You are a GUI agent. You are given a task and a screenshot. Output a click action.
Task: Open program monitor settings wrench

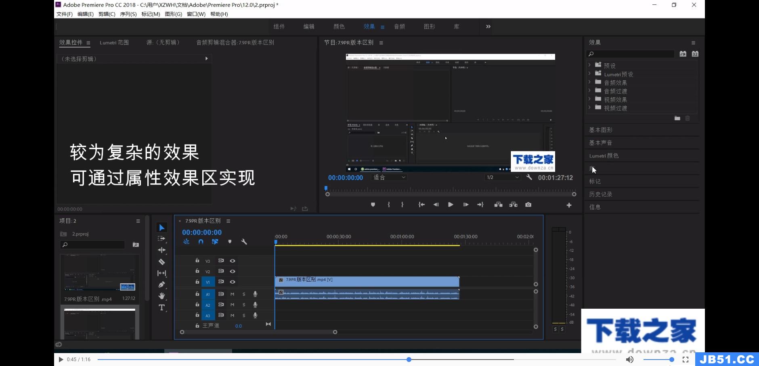coord(529,177)
